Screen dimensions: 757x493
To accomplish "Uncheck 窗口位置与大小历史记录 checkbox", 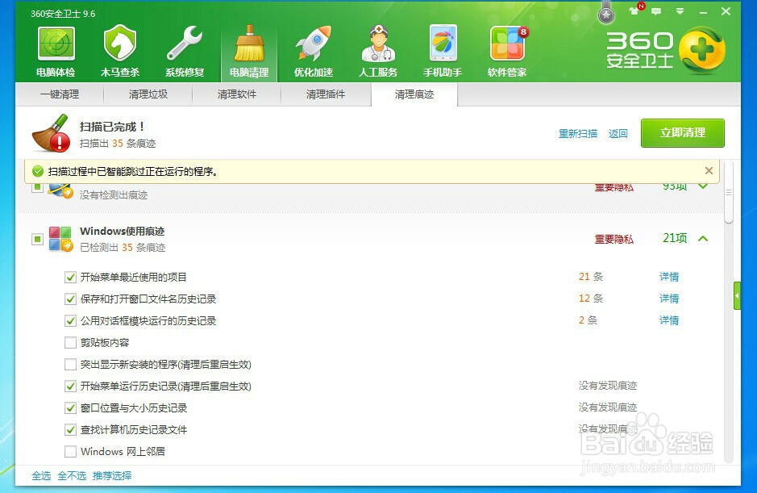I will [70, 407].
